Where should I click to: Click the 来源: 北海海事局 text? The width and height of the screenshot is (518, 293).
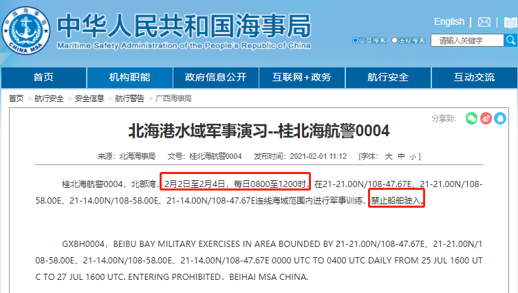coord(126,156)
